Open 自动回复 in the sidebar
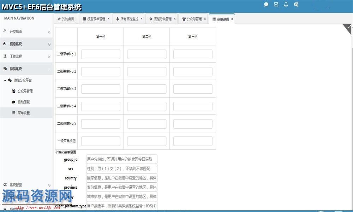Viewport: 353px width, 212px height. point(24,102)
